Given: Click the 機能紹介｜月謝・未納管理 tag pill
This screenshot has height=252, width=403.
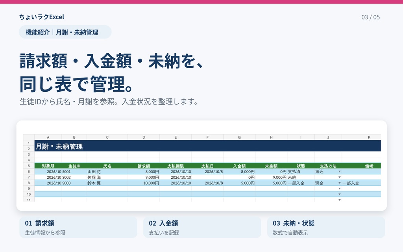Looking at the screenshot, I should (65, 32).
